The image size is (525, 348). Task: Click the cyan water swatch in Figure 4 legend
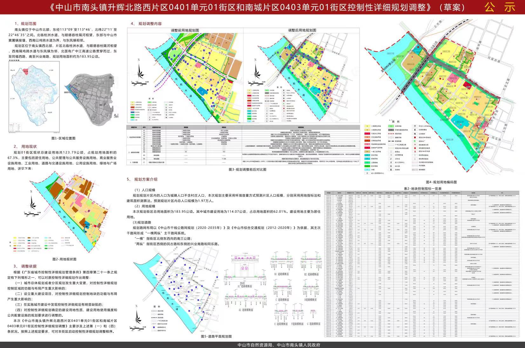pyautogui.click(x=367, y=169)
